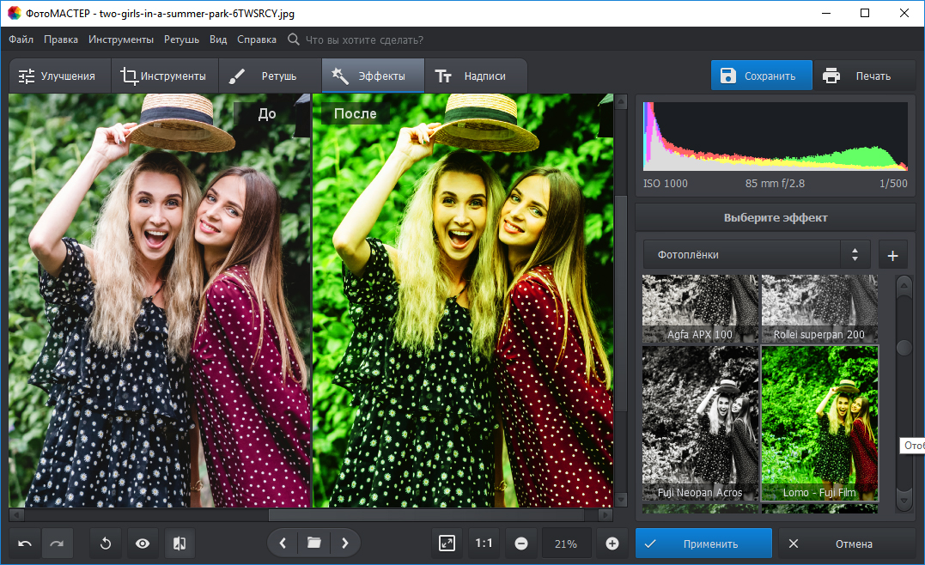Open the folder icon to browse photos

click(313, 543)
